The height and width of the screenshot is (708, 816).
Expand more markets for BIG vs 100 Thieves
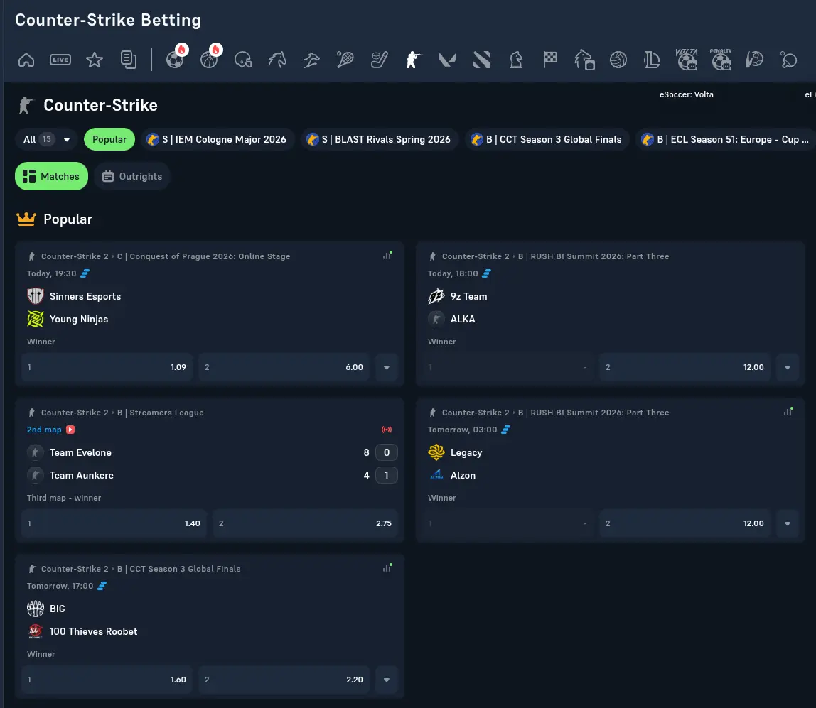[386, 680]
